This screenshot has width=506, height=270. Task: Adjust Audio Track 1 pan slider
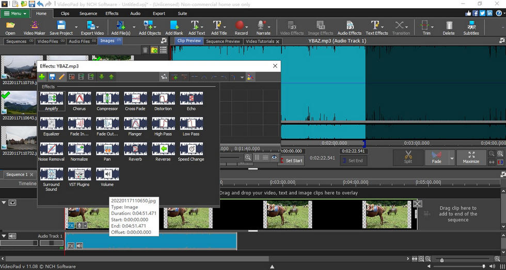[x=51, y=243]
